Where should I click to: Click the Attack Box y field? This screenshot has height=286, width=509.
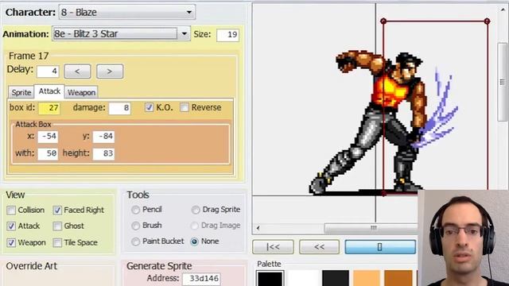(103, 137)
